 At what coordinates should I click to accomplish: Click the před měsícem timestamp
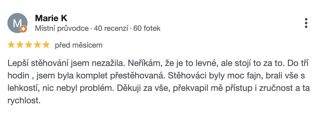[x=79, y=45]
